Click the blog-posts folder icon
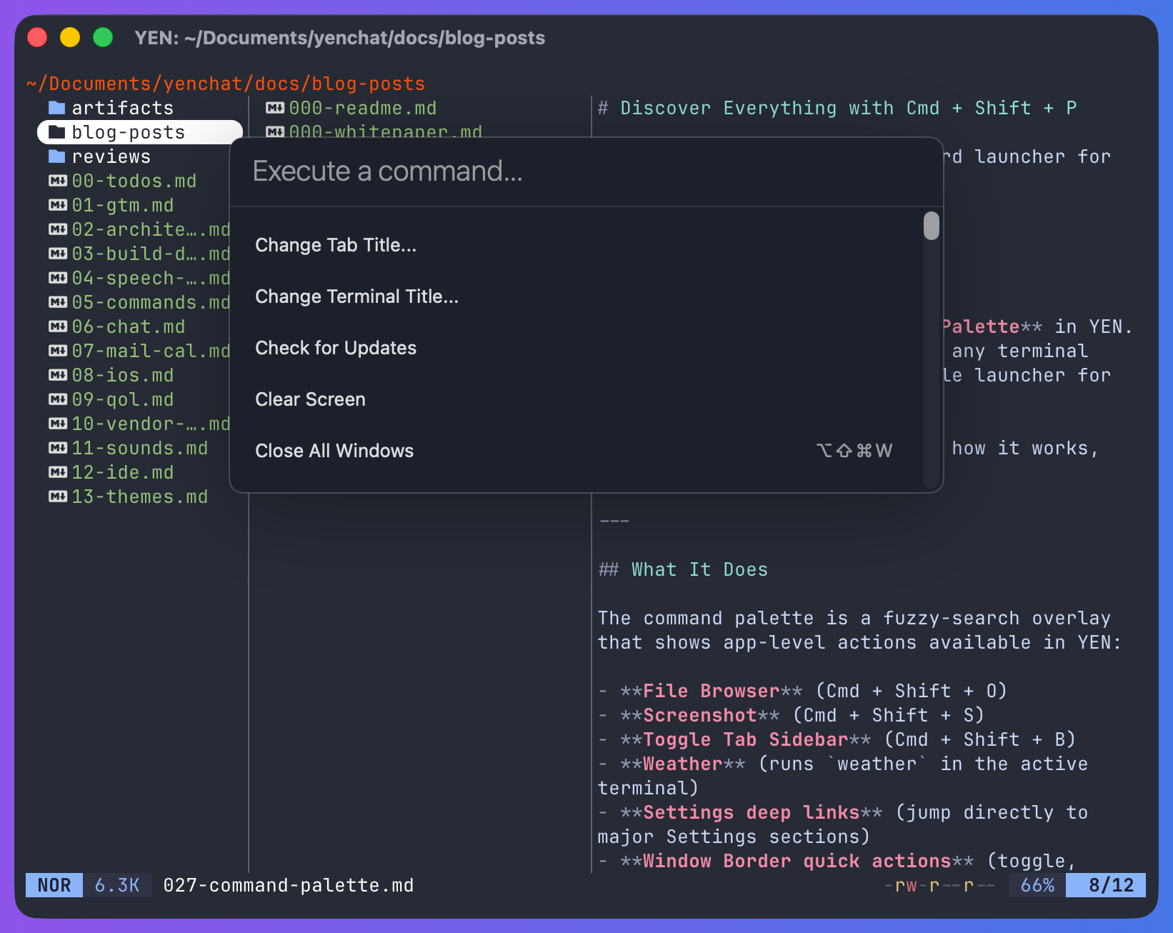This screenshot has height=933, width=1173. (57, 132)
